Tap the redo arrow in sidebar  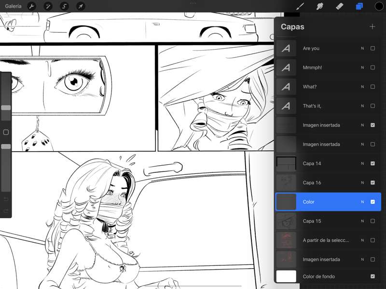click(x=6, y=210)
